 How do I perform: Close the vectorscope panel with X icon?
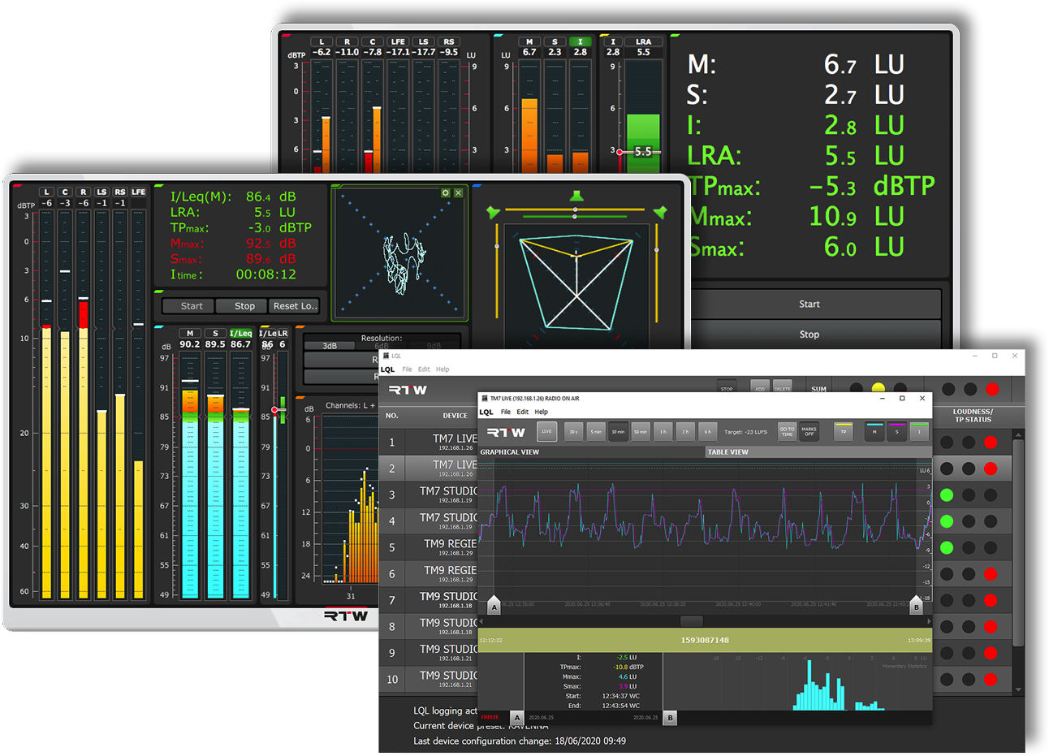tap(459, 193)
